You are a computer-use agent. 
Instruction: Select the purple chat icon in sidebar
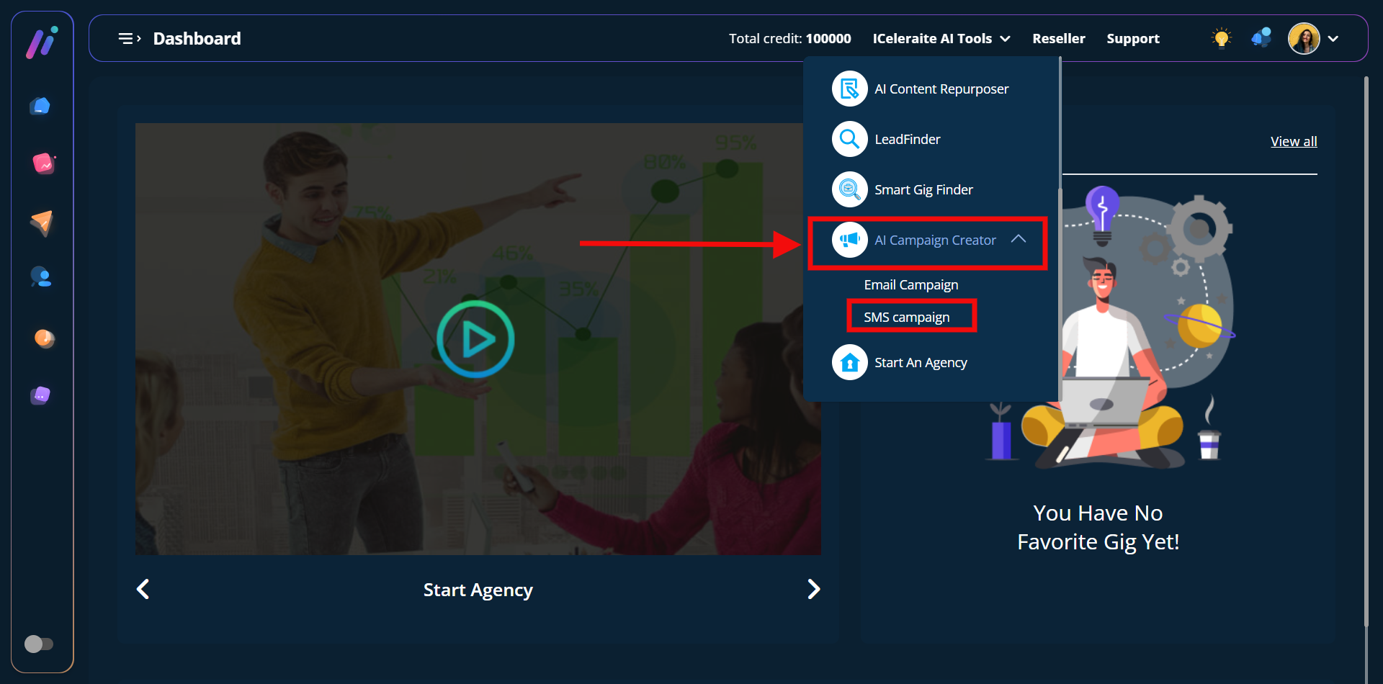click(41, 395)
